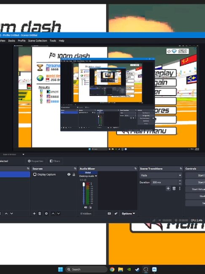Lock the Display Capture source
205x274 pixels.
pos(74,174)
